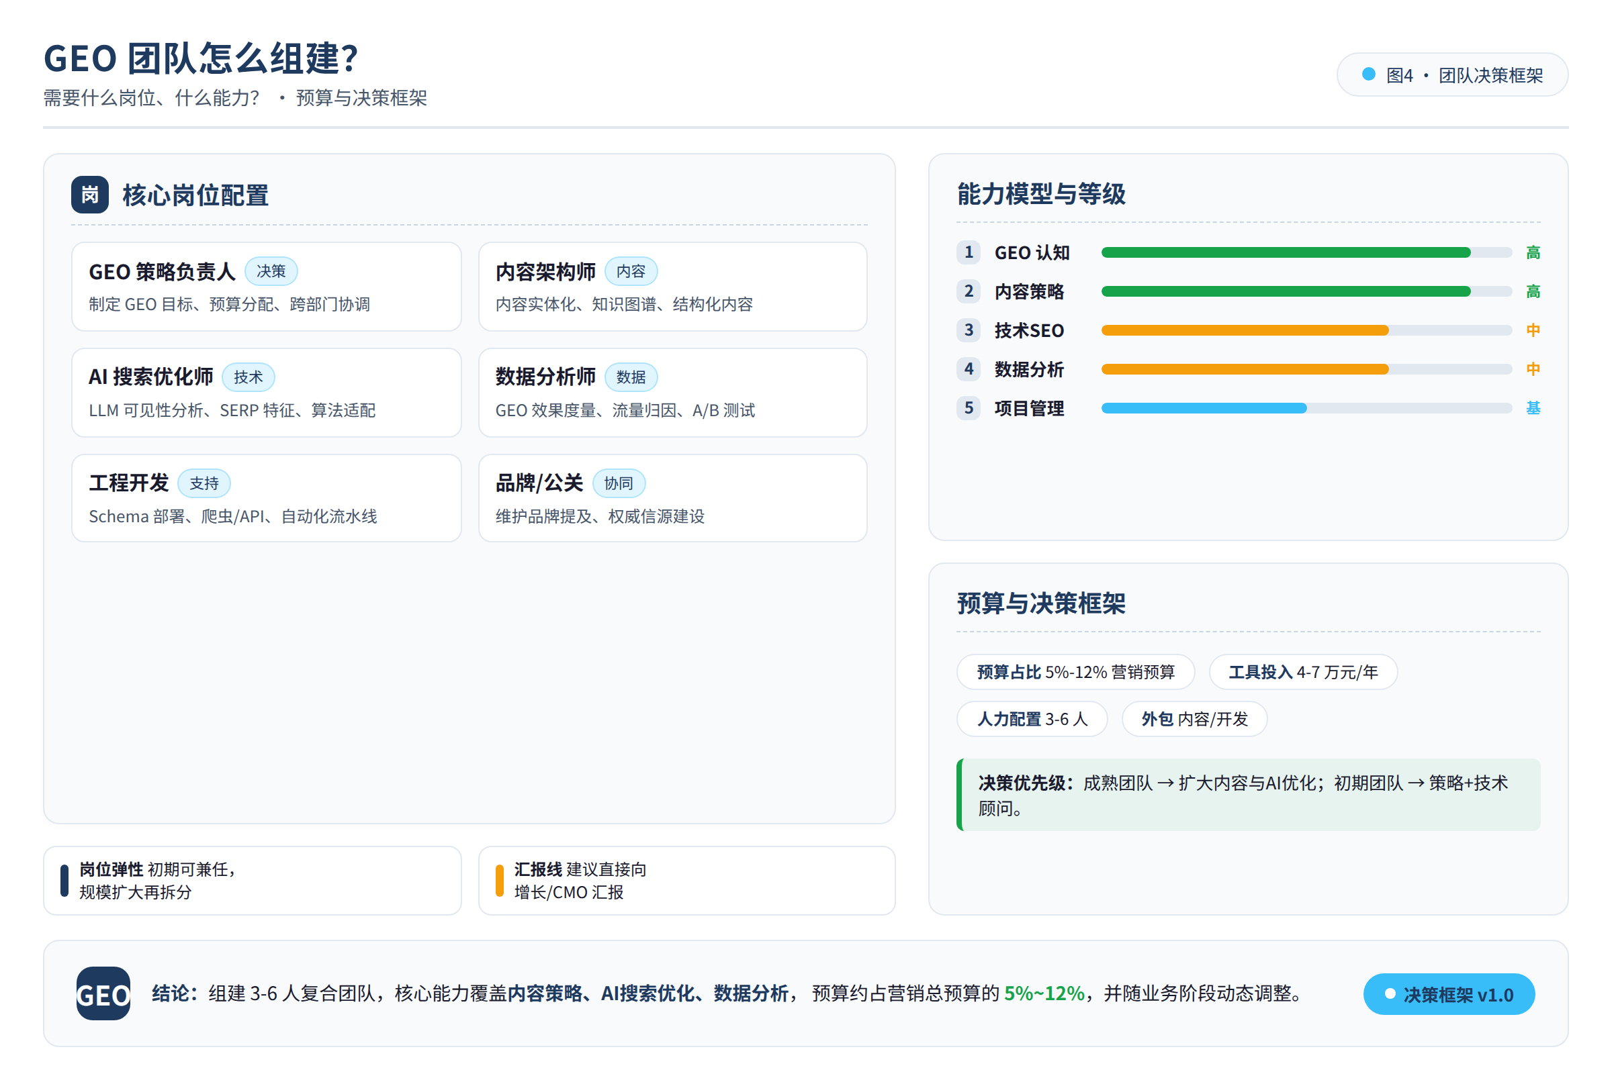This screenshot has width=1612, height=1074.
Task: Click the GEO logo in the conclusion bar
Action: tap(103, 993)
